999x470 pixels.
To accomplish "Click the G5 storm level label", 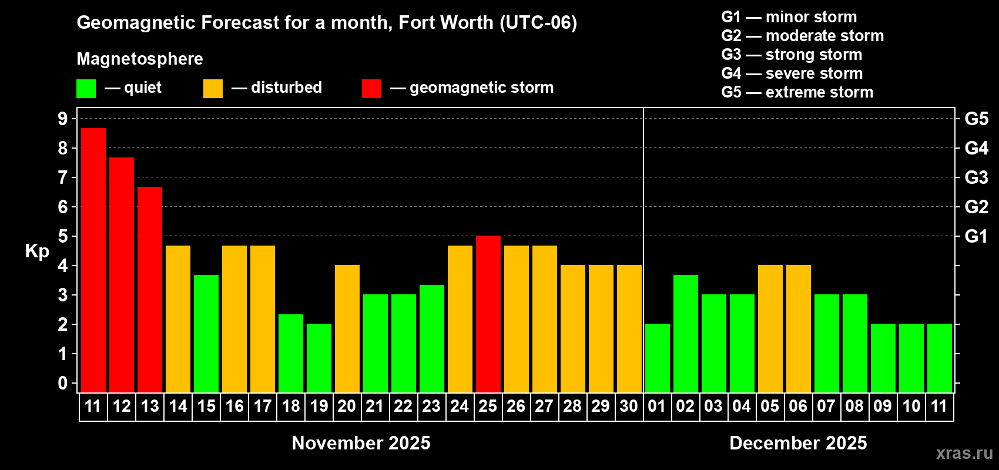I will tap(977, 119).
